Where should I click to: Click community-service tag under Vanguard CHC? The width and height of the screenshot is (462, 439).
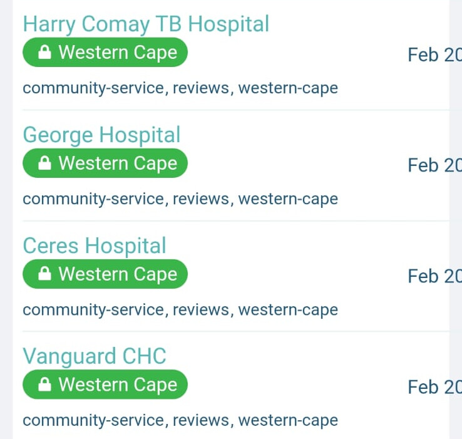(94, 421)
